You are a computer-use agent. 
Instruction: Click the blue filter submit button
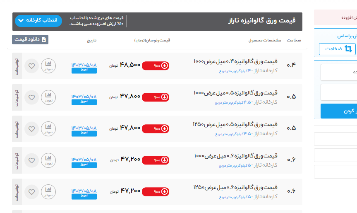point(339,111)
